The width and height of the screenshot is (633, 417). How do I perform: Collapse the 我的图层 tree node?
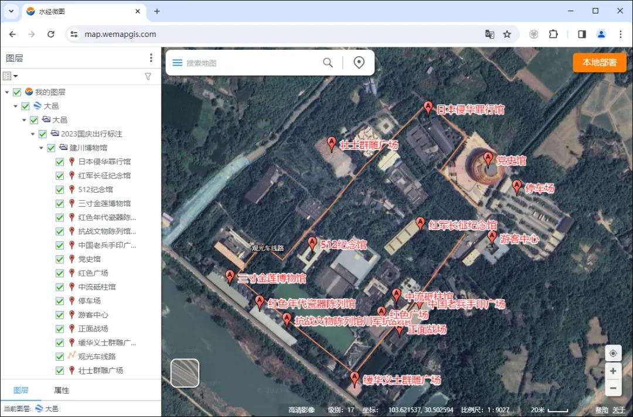pos(7,93)
